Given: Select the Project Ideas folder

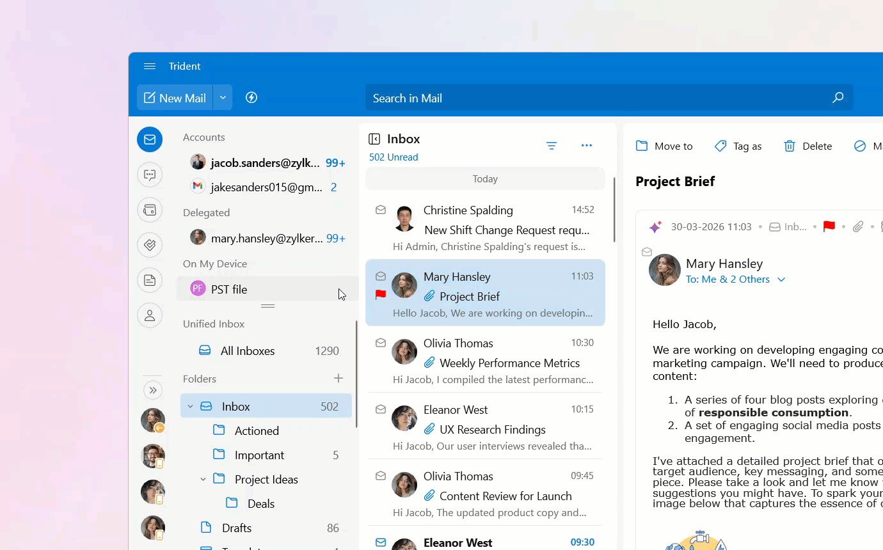Looking at the screenshot, I should pyautogui.click(x=266, y=479).
